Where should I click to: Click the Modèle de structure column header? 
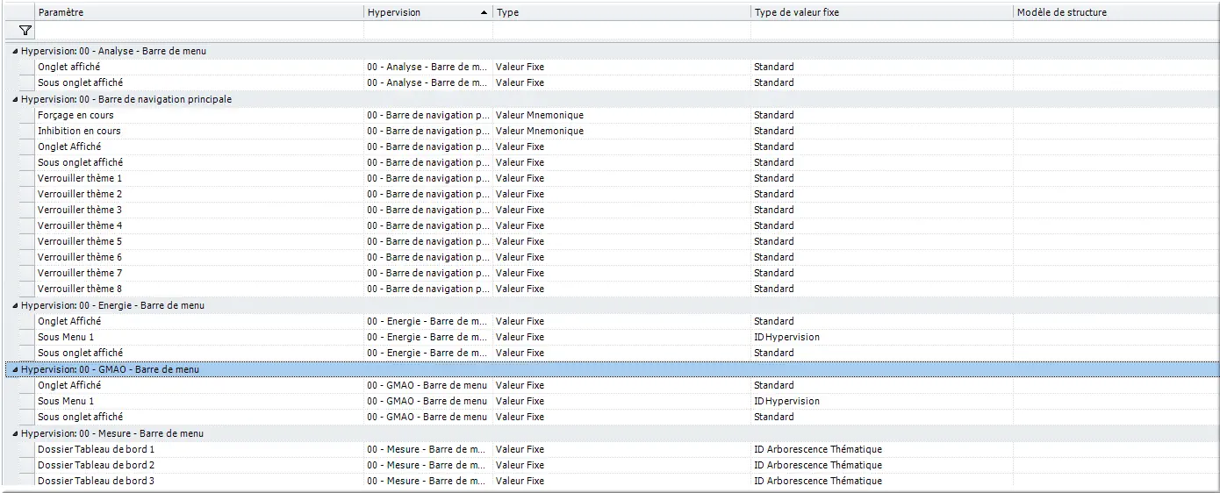pyautogui.click(x=1115, y=13)
